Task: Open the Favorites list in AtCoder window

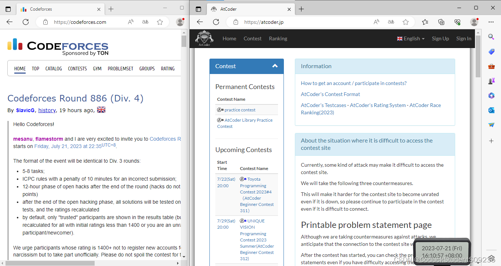Action: click(425, 22)
